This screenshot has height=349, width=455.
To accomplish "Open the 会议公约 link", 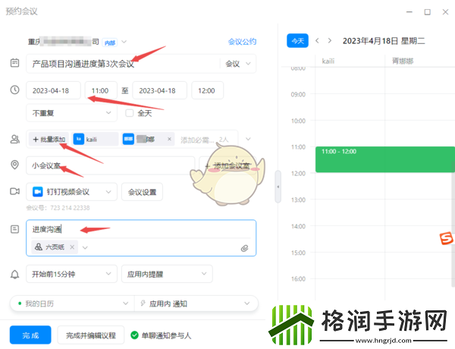I will point(242,42).
